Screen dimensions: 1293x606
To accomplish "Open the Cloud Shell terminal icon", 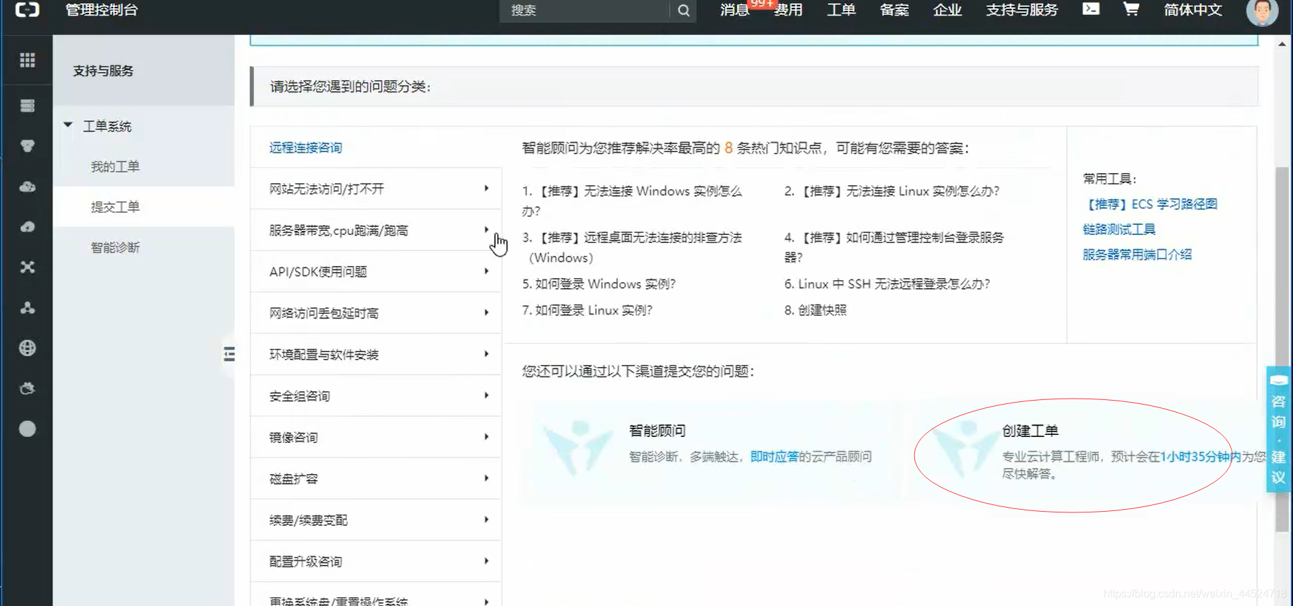I will pyautogui.click(x=1091, y=9).
